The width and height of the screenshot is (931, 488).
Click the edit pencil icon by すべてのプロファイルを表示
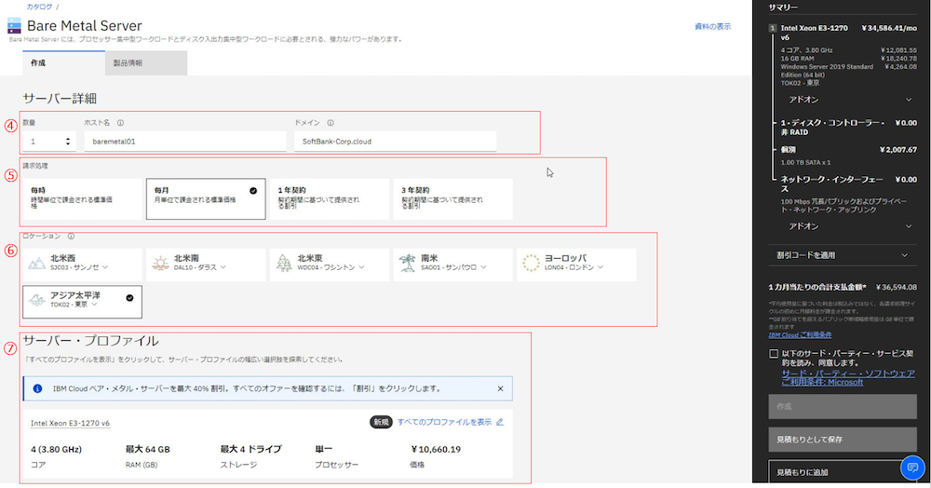(x=500, y=422)
